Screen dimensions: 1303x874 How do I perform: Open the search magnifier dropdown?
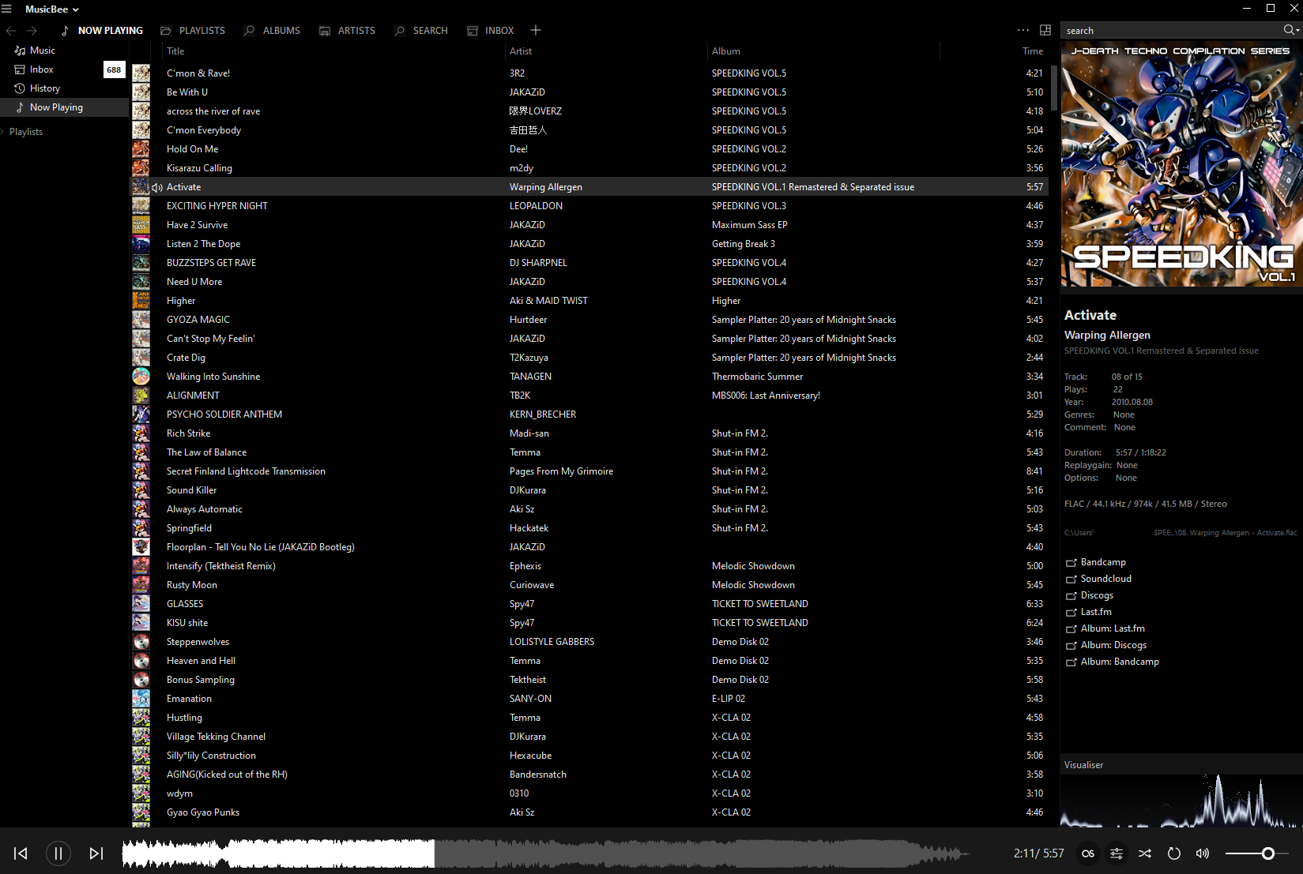(1292, 30)
